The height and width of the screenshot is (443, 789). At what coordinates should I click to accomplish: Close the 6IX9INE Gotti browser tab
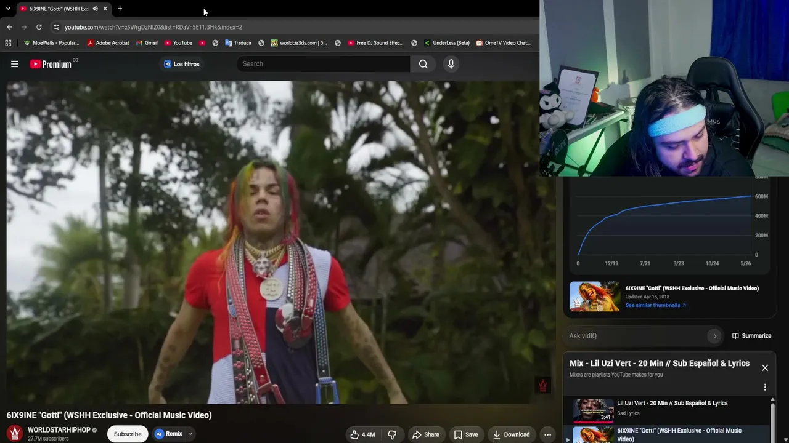point(105,9)
